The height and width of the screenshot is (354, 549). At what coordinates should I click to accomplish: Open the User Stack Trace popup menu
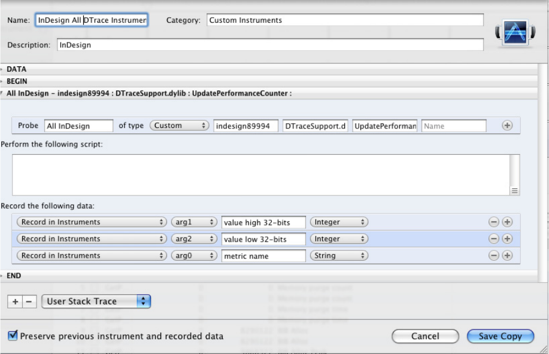(x=96, y=301)
